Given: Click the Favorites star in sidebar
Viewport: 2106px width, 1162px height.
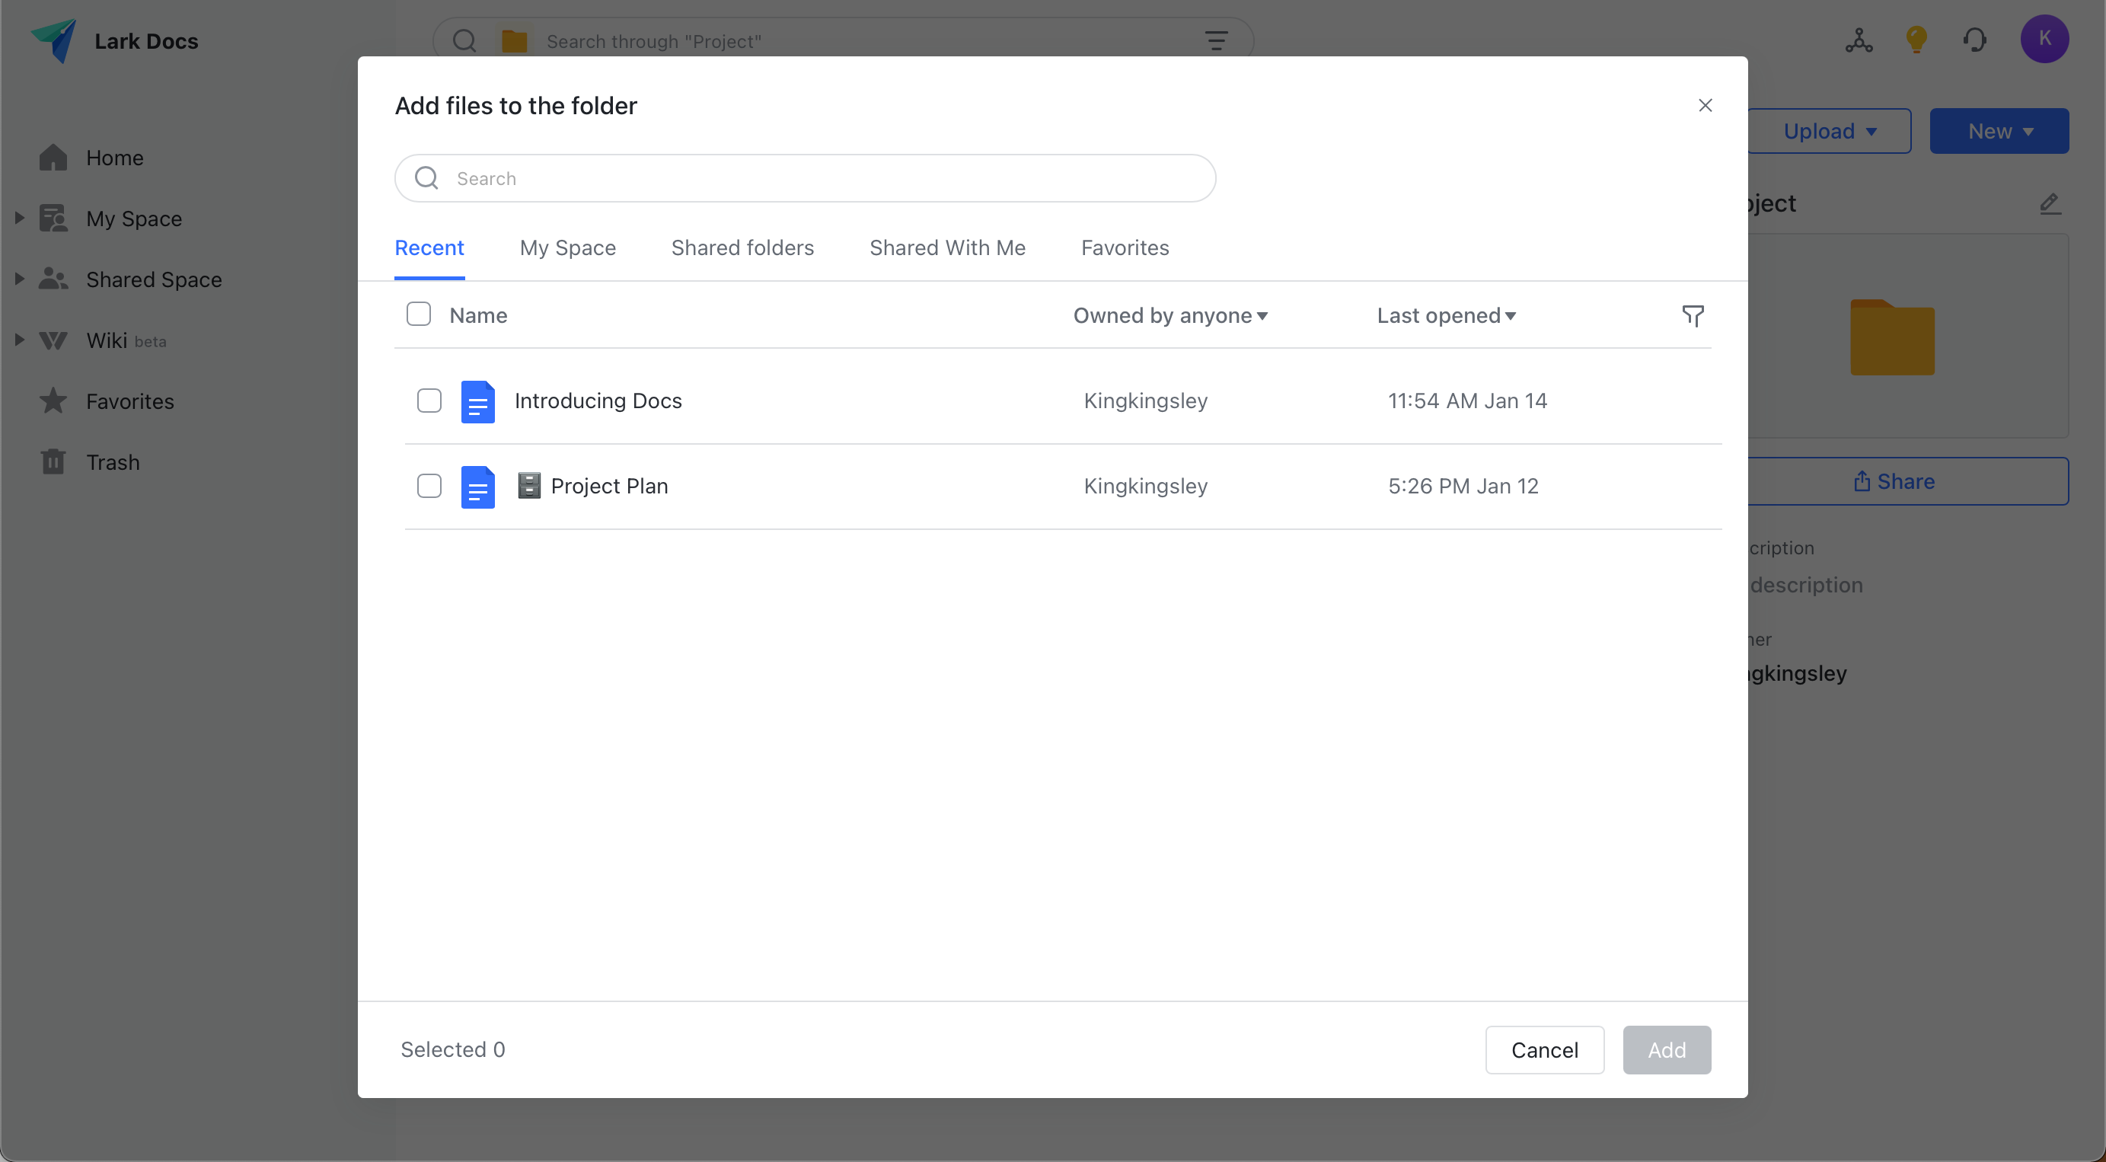Looking at the screenshot, I should point(53,401).
